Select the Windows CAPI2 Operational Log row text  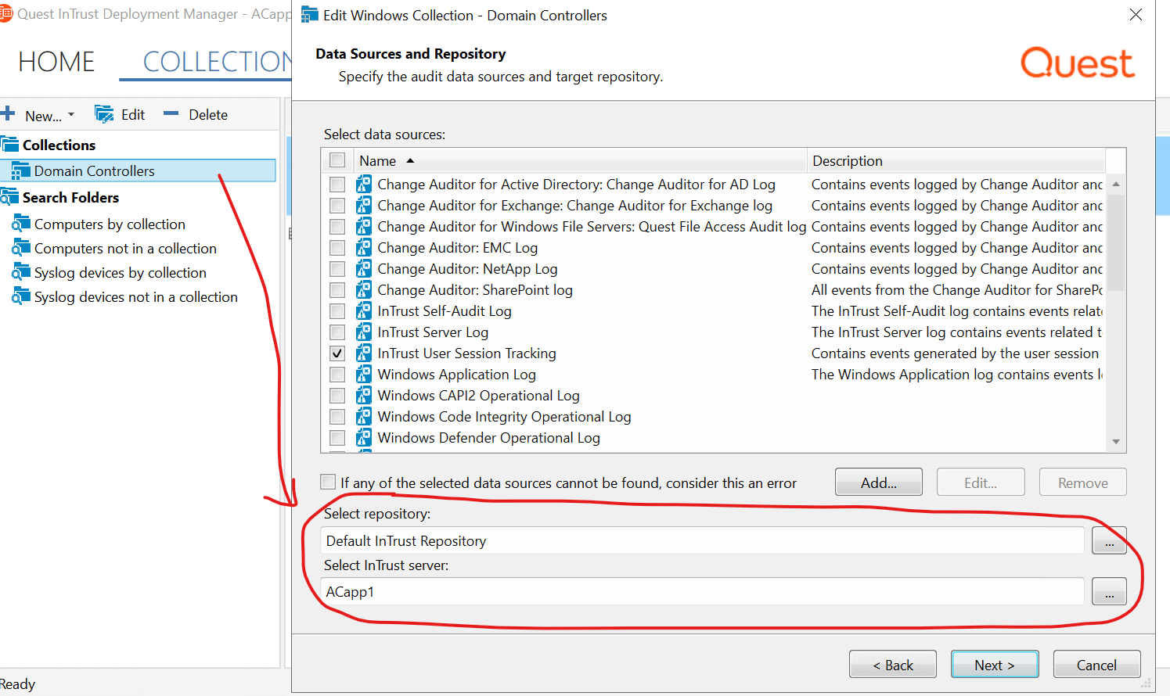coord(479,395)
